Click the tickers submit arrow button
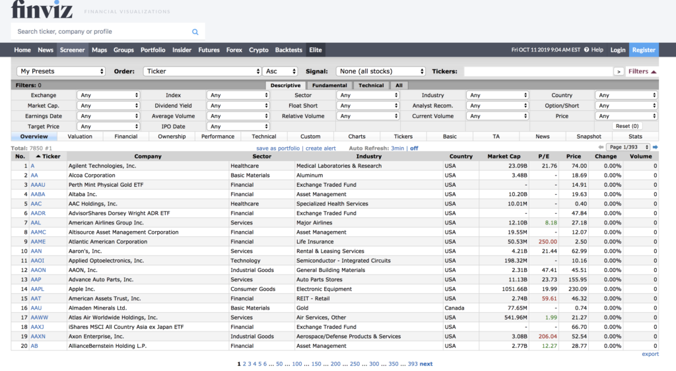This screenshot has height=371, width=676. coord(619,71)
